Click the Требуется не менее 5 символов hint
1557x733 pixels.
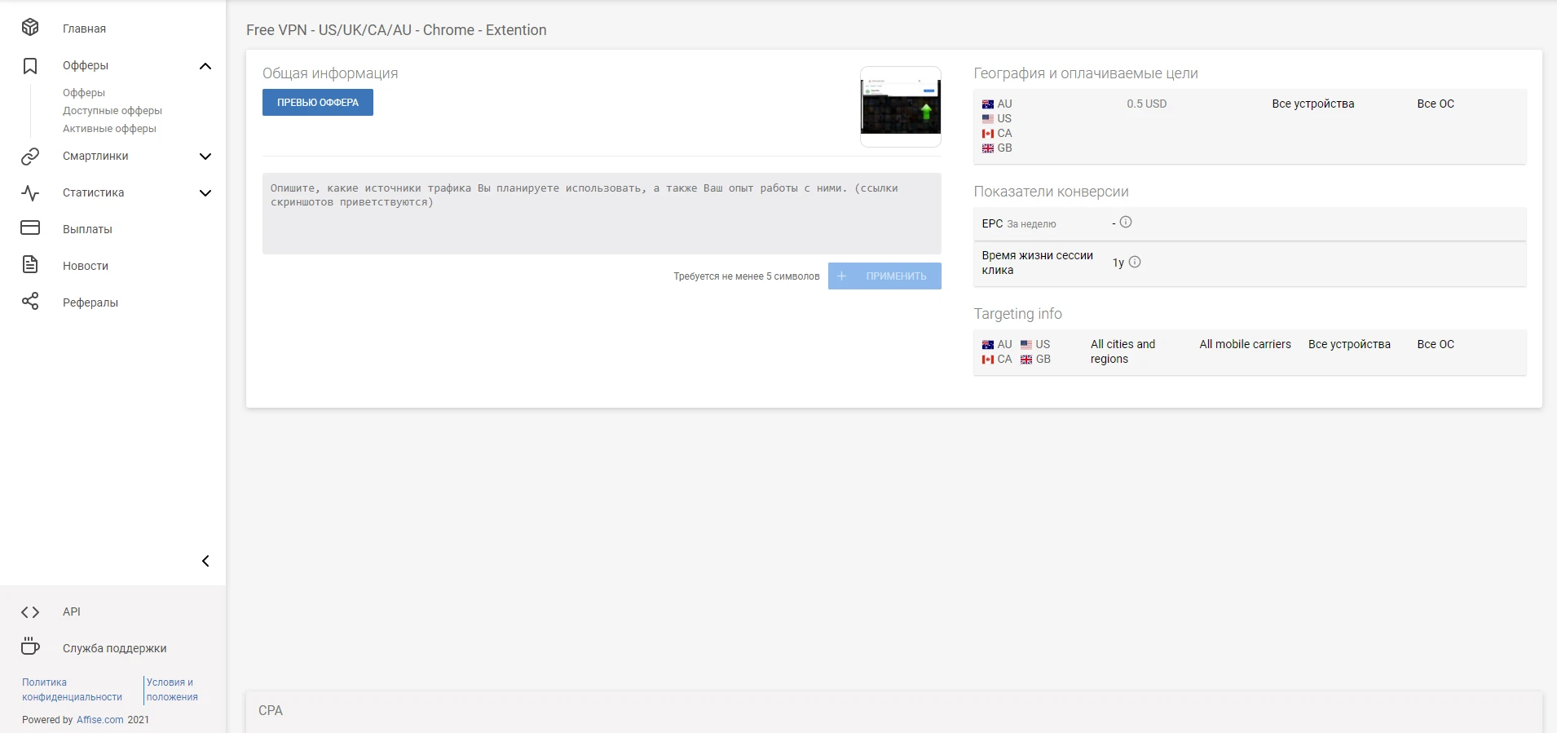747,276
